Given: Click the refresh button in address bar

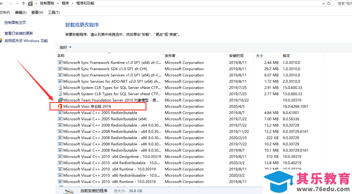Looking at the screenshot, I should [329, 3].
